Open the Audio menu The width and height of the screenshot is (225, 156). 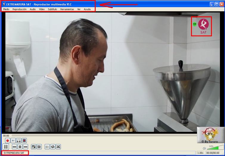click(x=33, y=9)
